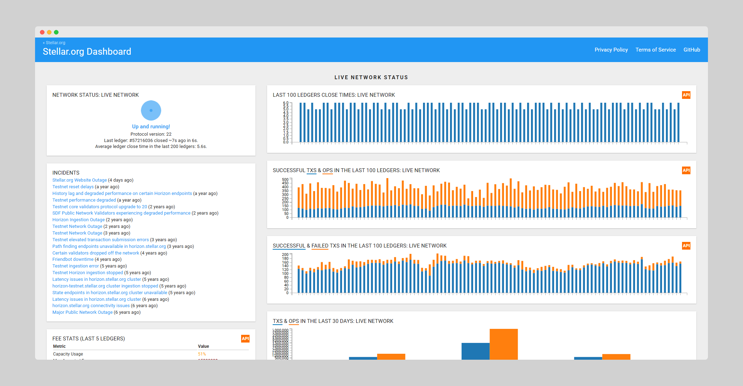Viewport: 743px width, 386px height.
Task: Click the green window maximize dot
Action: coord(56,32)
